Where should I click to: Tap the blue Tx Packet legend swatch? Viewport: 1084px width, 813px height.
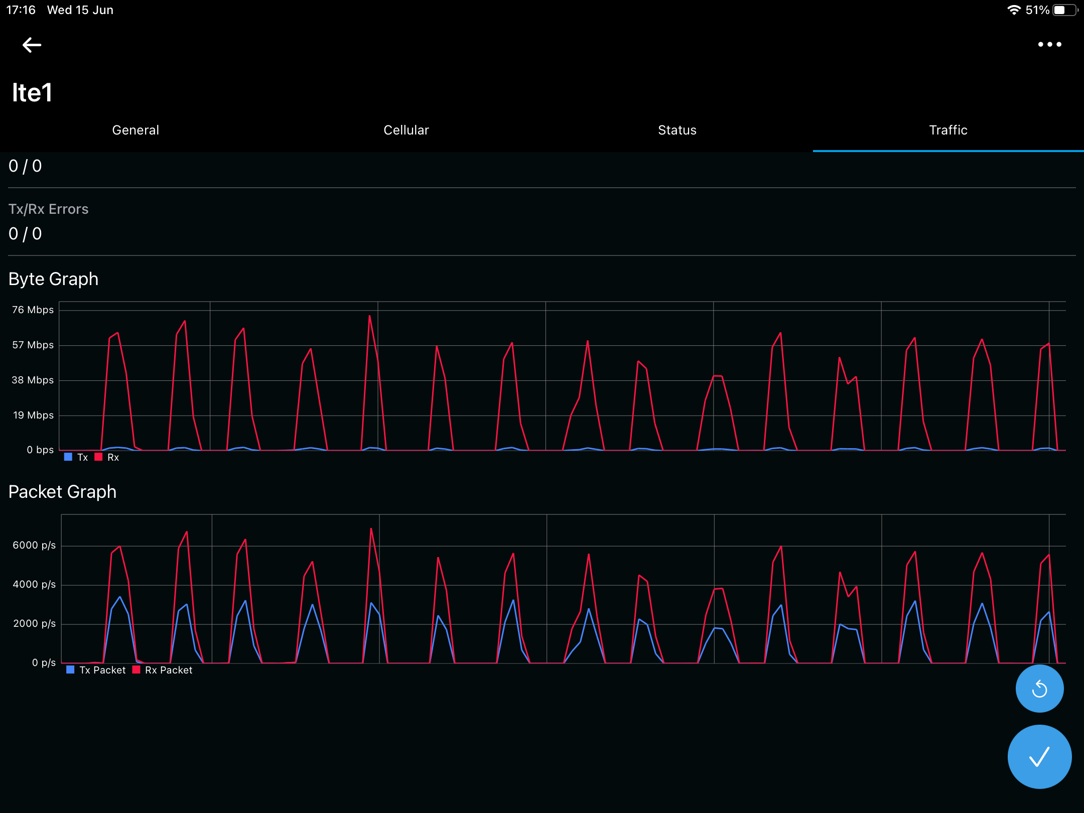click(70, 670)
